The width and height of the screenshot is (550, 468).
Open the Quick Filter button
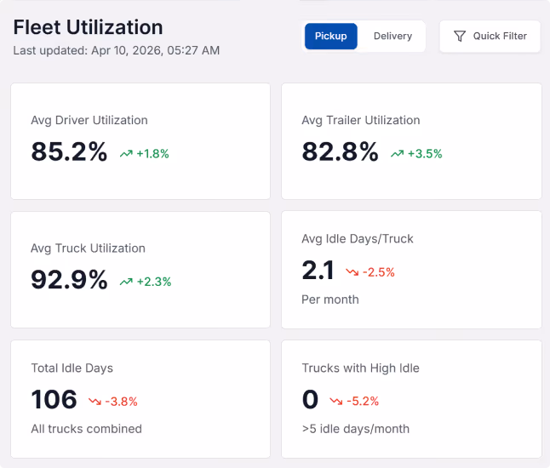click(x=490, y=36)
